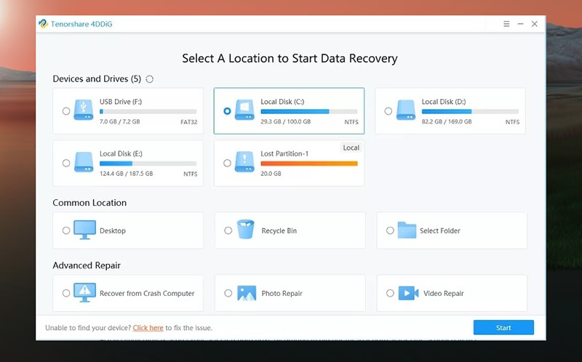Viewport: 582px width, 362px height.
Task: Click the Video Repair camera icon
Action: point(408,293)
